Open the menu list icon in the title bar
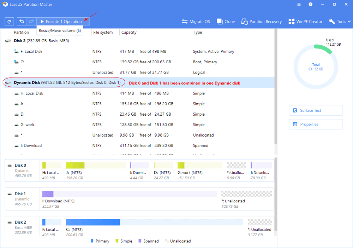Image resolution: width=353 pixels, height=248 pixels. point(299,4)
